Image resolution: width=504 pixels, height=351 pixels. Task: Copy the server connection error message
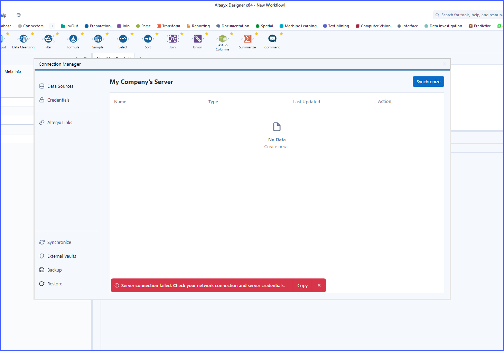click(302, 285)
